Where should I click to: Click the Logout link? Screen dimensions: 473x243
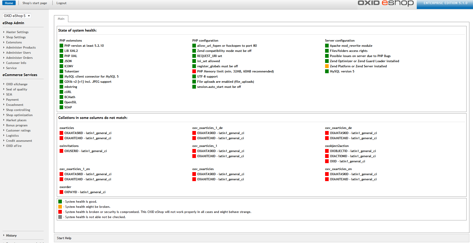pos(61,3)
